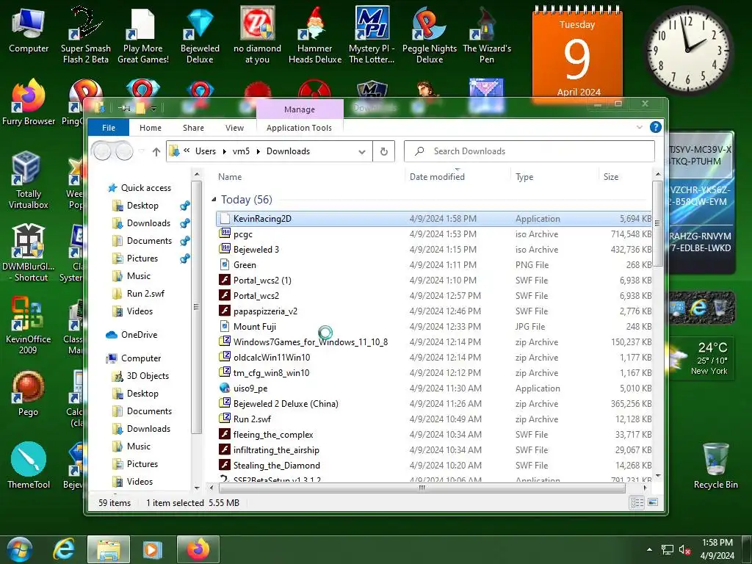Click the Forward navigation button
Viewport: 752px width, 564px height.
123,151
